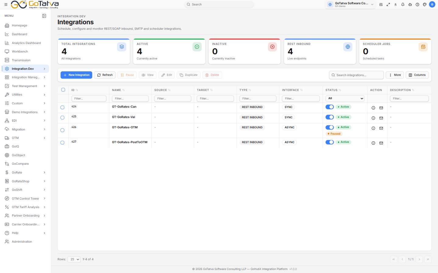Screen dimensions: 438x273
Task: Toggle the status switch for GT-GoRates-PostToOTM
Action: pos(330,142)
